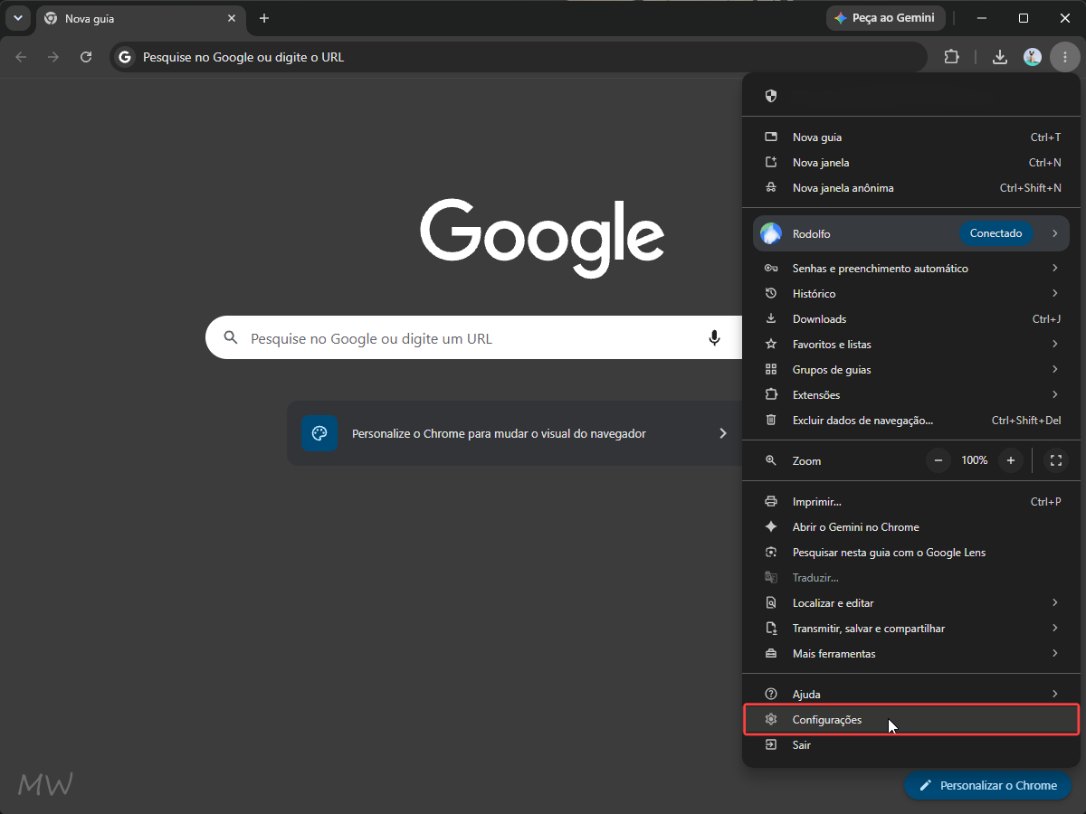
Task: Open Configurações from the menu
Action: [x=911, y=720]
